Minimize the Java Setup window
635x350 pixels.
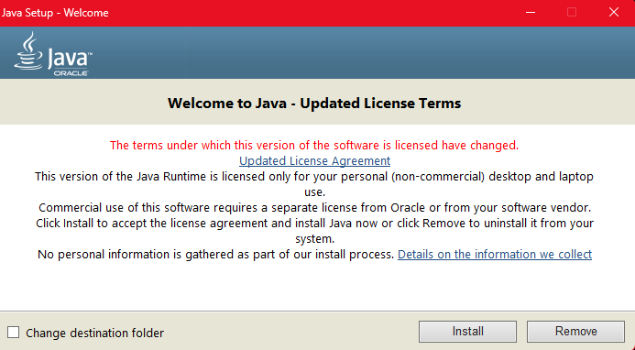531,13
